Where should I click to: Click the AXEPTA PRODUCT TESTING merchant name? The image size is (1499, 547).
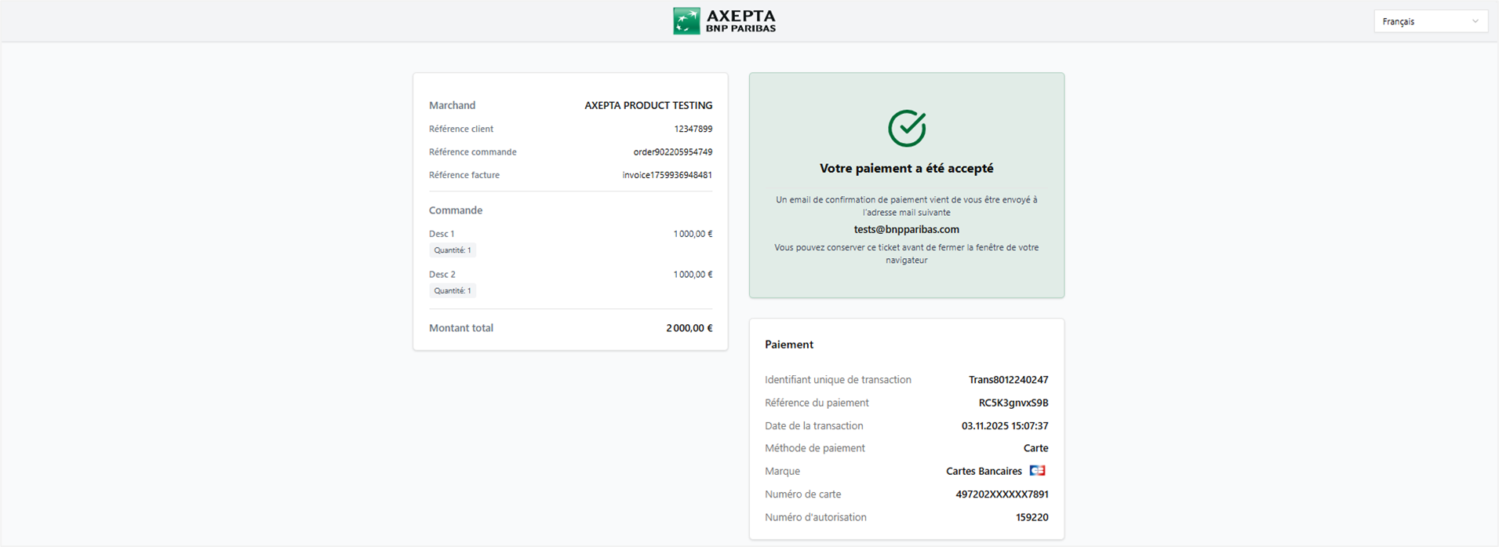648,105
